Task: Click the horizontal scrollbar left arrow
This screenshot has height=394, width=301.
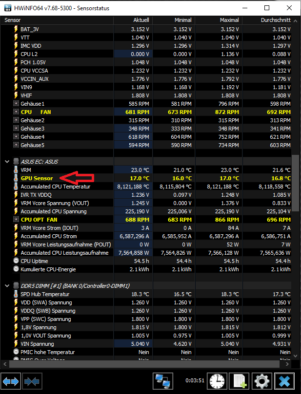Action: 5,364
